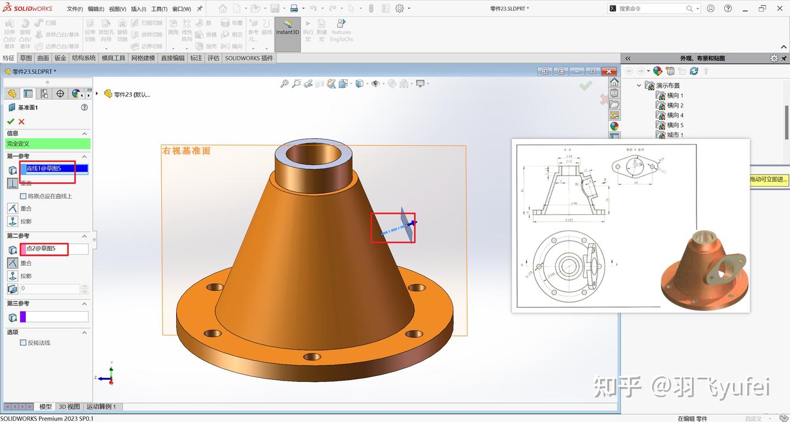Click the task pane settings gear icon

[774, 58]
